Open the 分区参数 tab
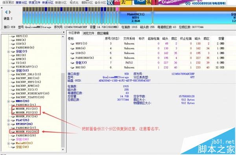The image size is (236, 155). pyautogui.click(x=74, y=33)
